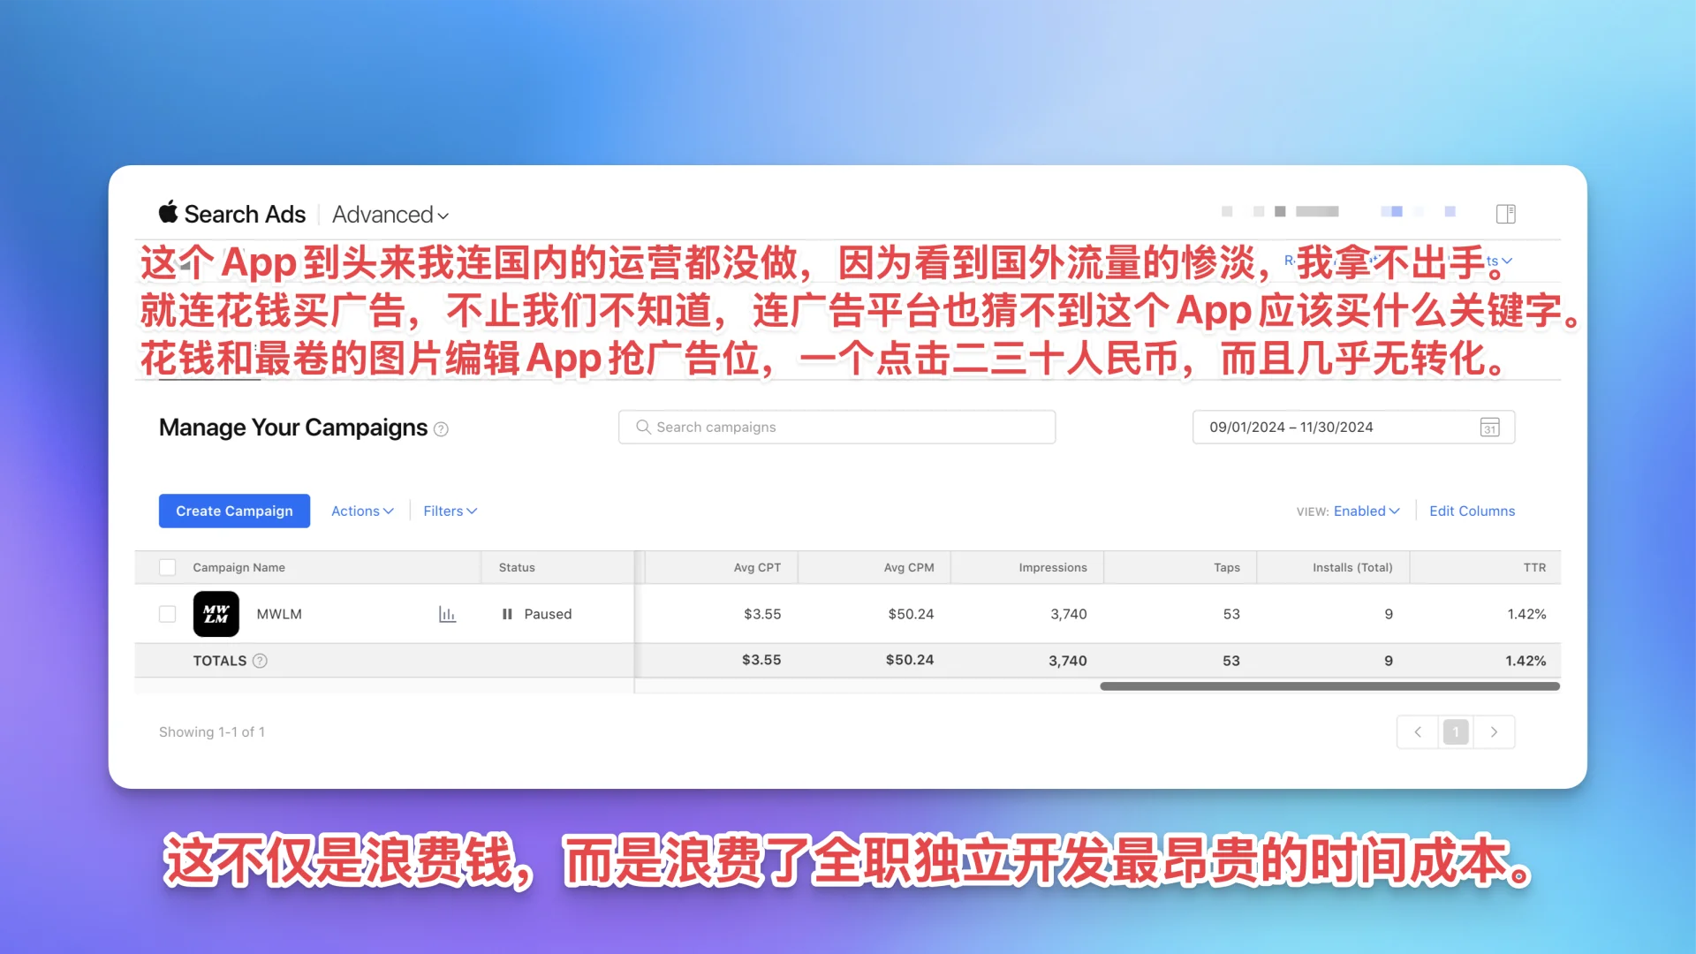Change the Enabled view dropdown
This screenshot has height=954, width=1696.
pyautogui.click(x=1365, y=511)
